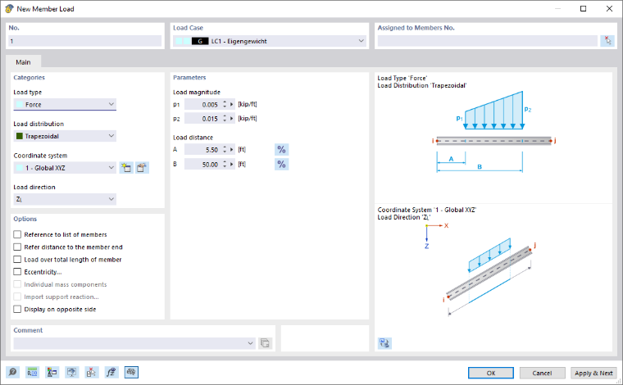The height and width of the screenshot is (385, 623).
Task: Check Individual mass components
Action: (17, 284)
